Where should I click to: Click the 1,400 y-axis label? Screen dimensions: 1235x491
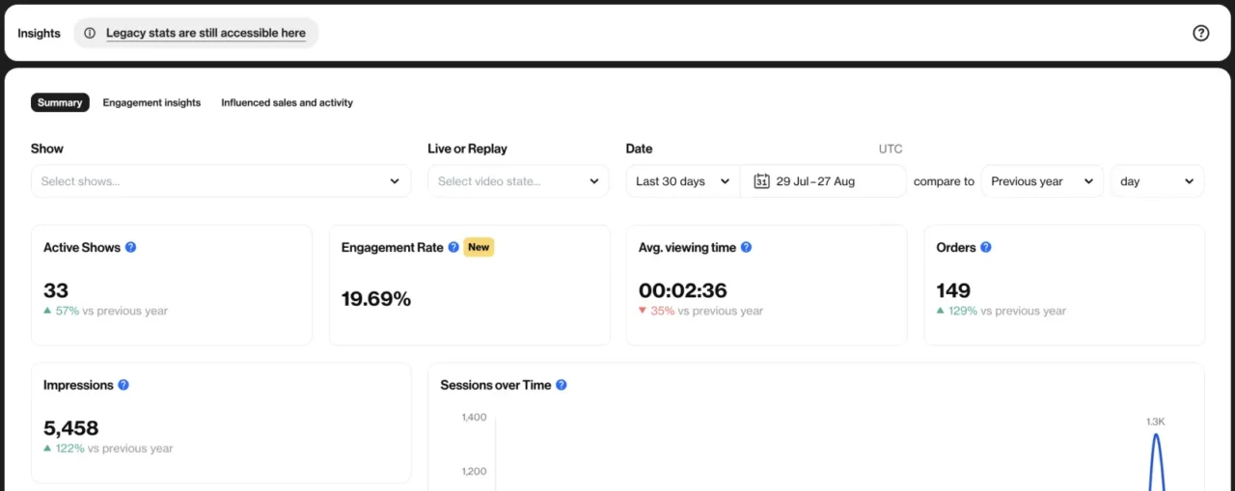[x=474, y=417]
